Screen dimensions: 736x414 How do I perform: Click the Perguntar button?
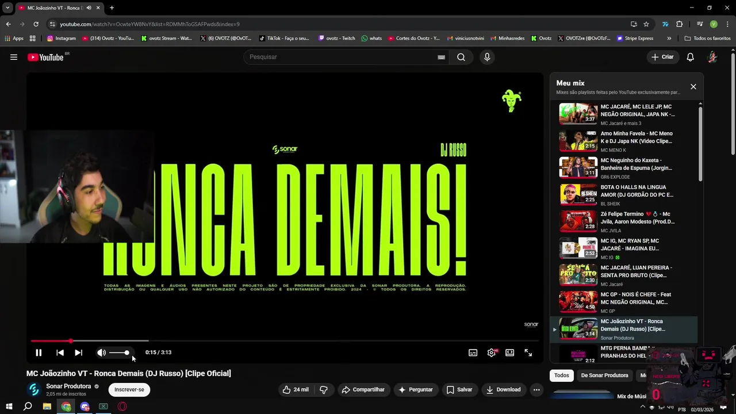tap(415, 389)
